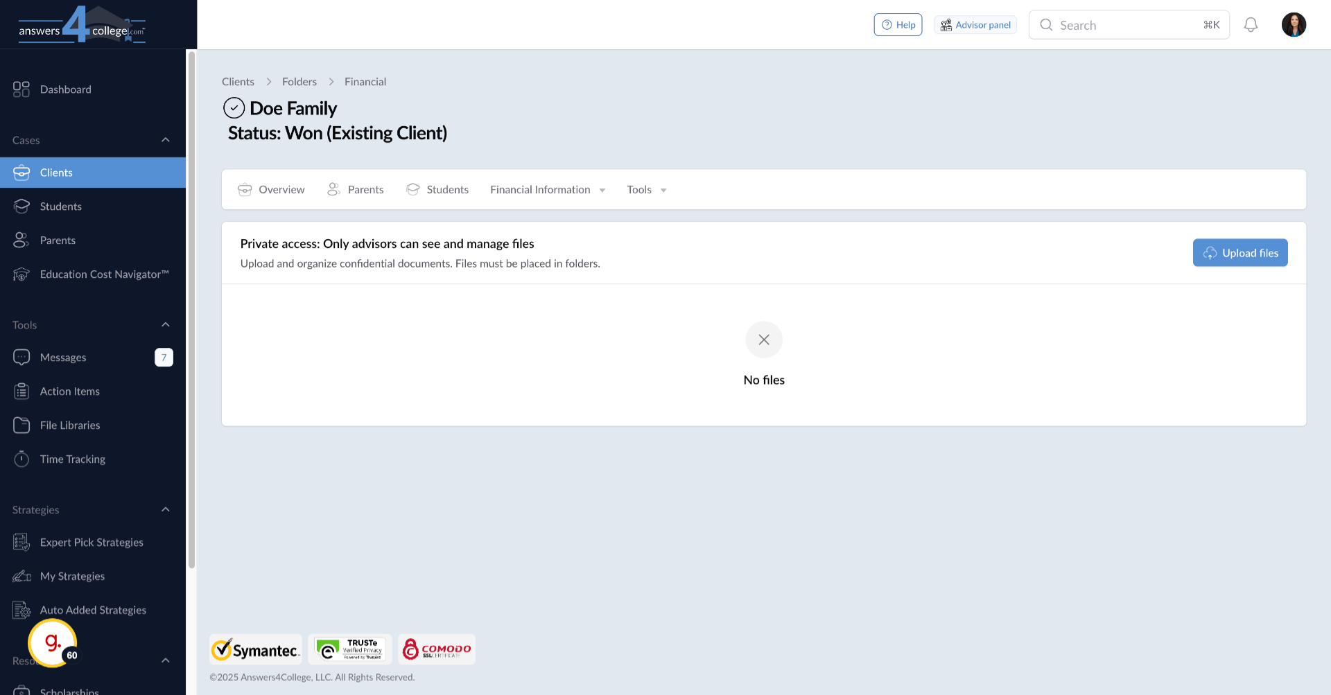This screenshot has height=695, width=1331.
Task: Click inside the Search field
Action: (x=1109, y=25)
